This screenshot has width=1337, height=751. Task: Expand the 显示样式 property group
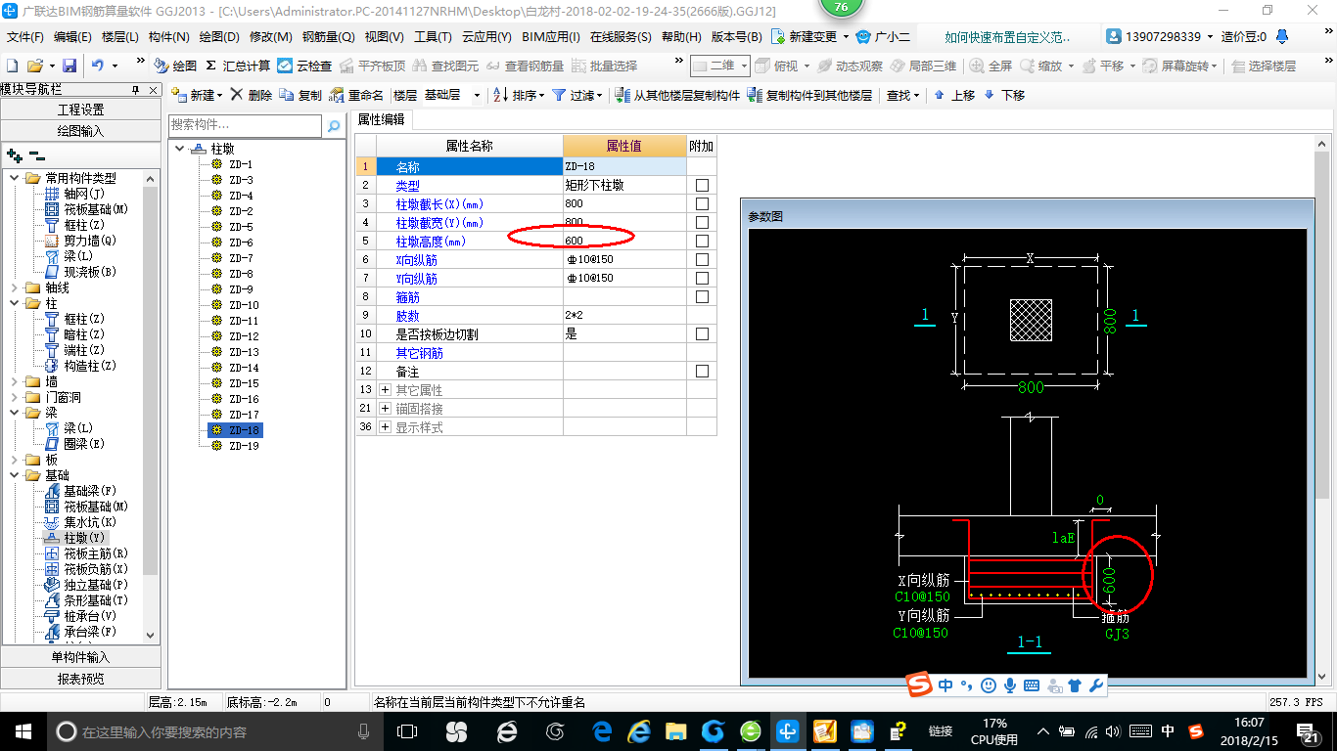point(386,426)
